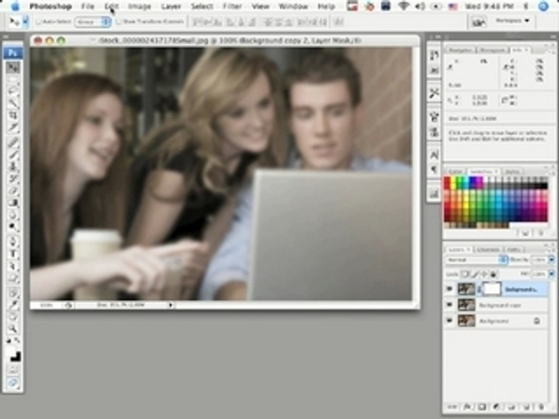Image resolution: width=559 pixels, height=419 pixels.
Task: Switch to the Navigator tab
Action: (x=460, y=50)
